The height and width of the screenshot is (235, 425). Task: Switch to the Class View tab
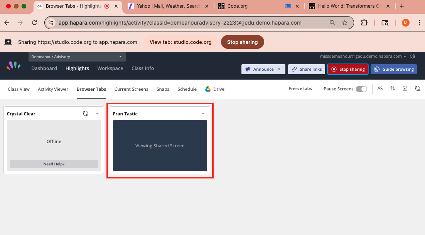coord(19,89)
